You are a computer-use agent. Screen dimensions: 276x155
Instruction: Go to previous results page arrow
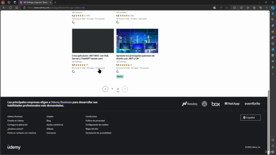[x=105, y=89]
